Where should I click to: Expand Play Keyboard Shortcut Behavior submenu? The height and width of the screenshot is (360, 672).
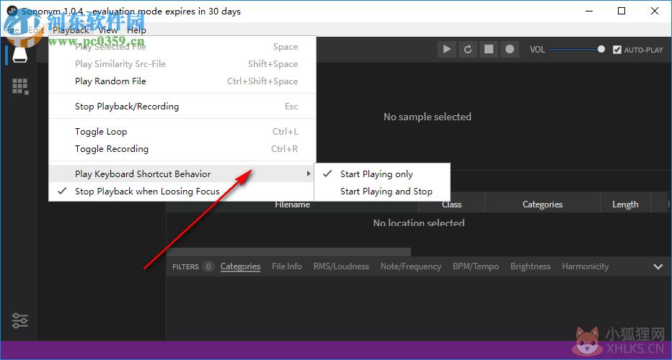click(182, 174)
